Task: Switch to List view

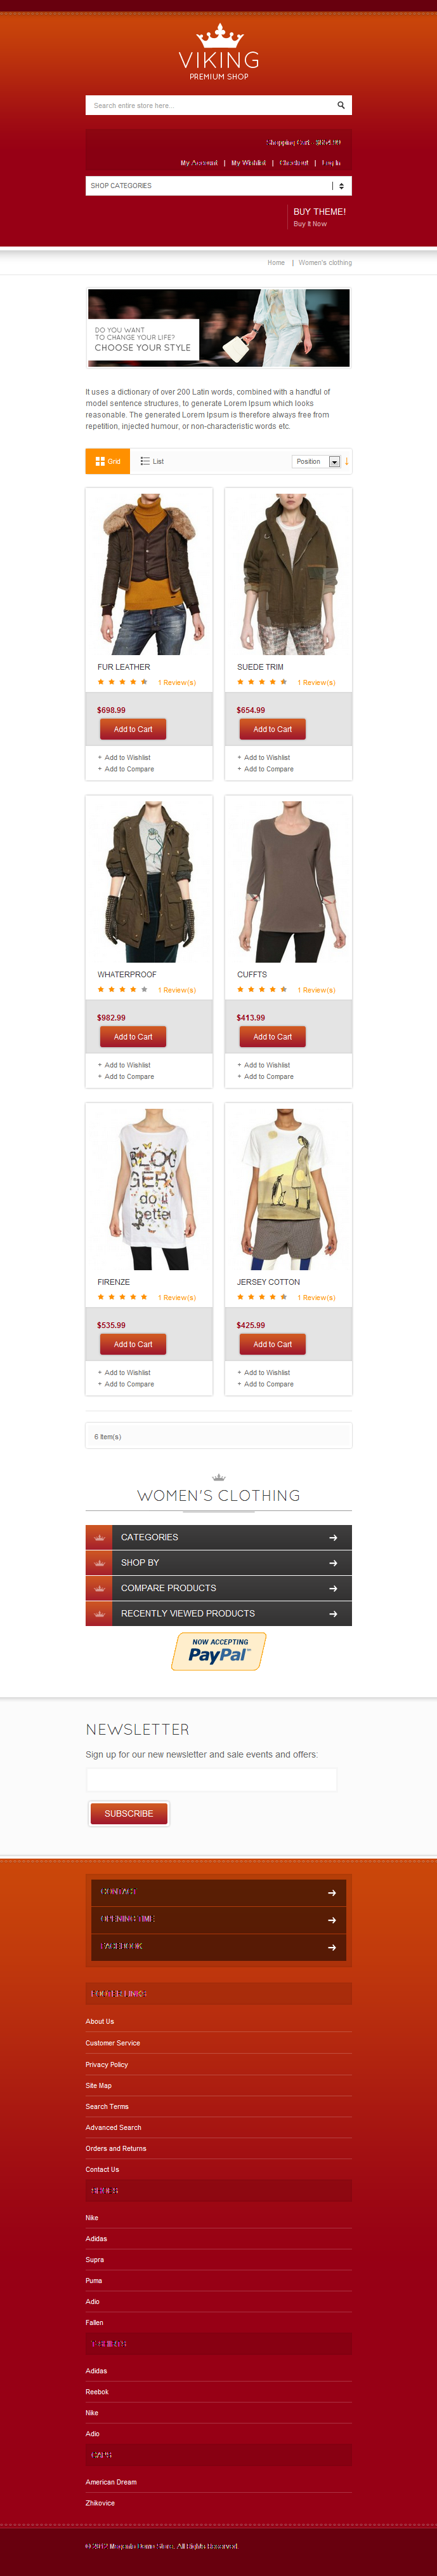Action: click(x=152, y=461)
